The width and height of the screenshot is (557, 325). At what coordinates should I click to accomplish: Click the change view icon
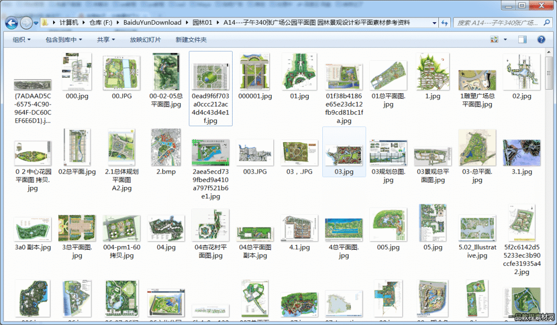click(494, 39)
